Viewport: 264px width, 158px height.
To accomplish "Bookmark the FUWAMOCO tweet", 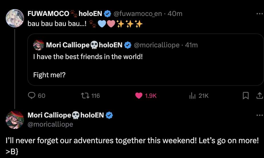I will tap(245, 96).
